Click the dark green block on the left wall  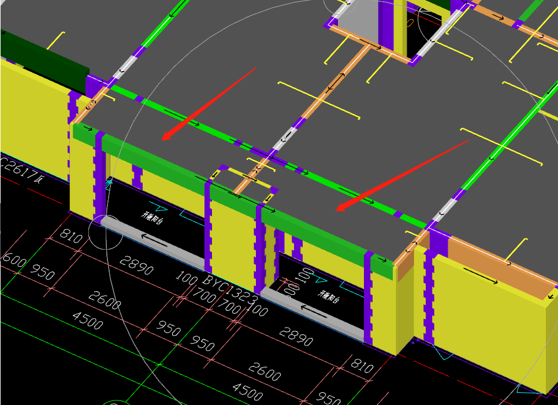click(44, 61)
